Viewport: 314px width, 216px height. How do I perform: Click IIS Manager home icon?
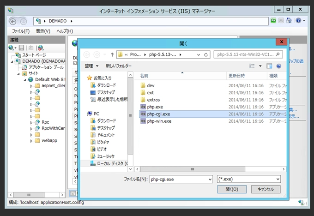[x=289, y=20]
